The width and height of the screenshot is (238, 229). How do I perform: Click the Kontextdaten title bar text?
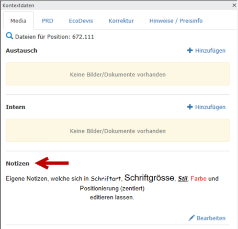tap(18, 5)
